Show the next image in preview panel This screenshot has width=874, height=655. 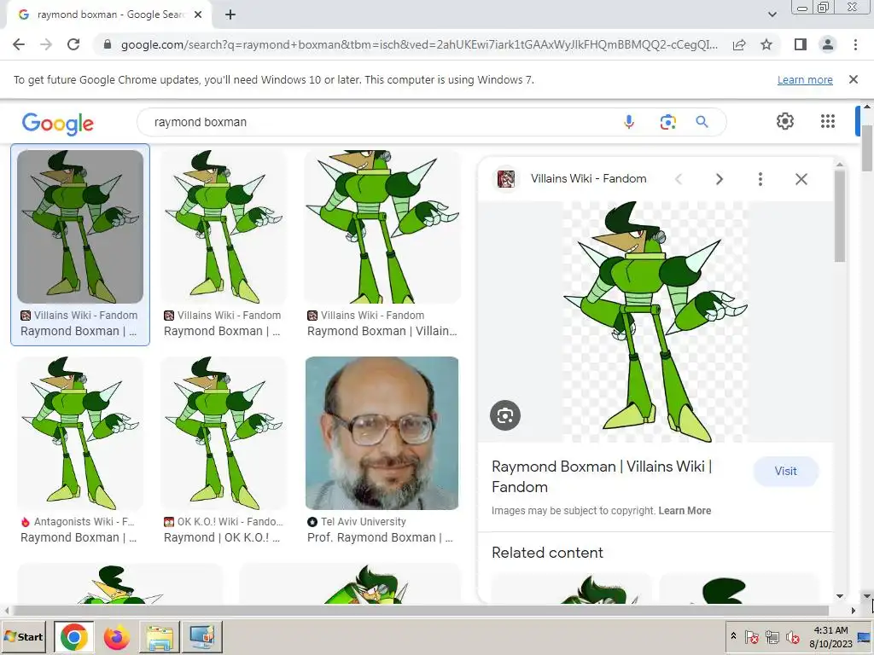pyautogui.click(x=719, y=179)
